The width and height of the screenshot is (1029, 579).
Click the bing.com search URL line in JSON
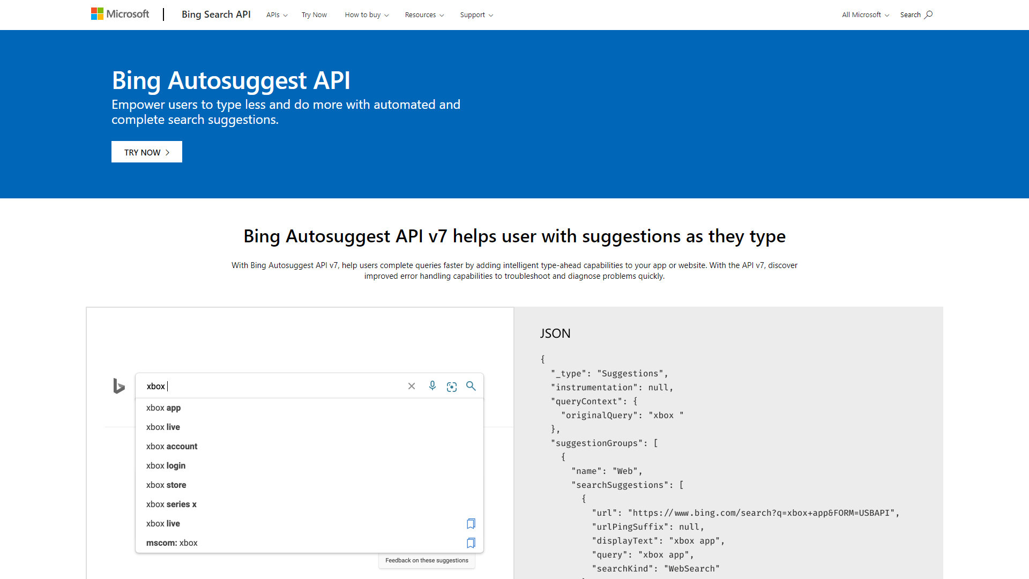click(745, 513)
